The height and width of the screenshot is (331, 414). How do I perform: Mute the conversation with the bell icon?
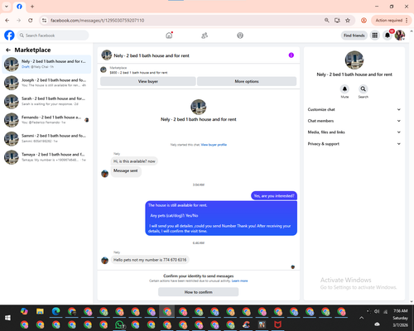344,89
